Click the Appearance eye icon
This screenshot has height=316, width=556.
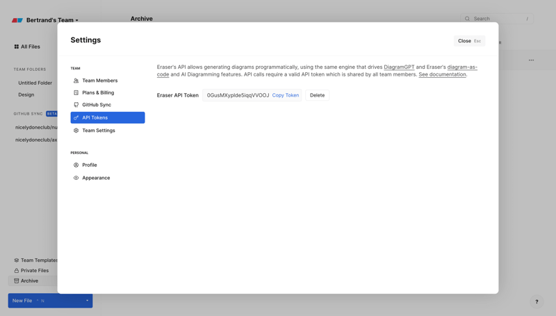(x=76, y=178)
